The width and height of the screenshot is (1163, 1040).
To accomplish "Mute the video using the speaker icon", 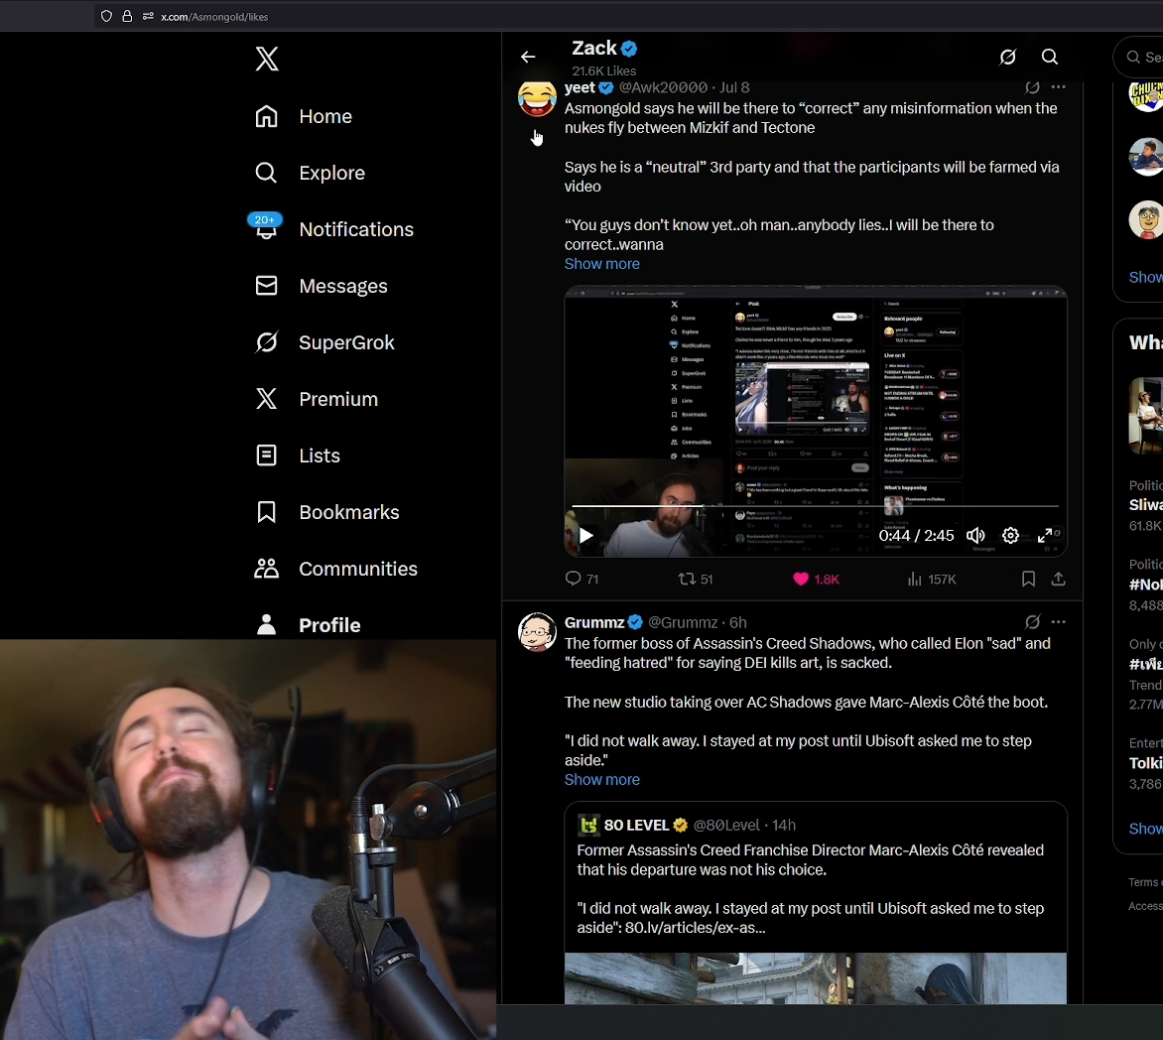I will [975, 536].
